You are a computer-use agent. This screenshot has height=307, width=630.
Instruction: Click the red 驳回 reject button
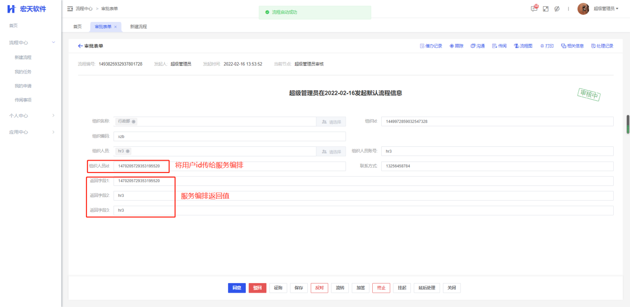[x=257, y=288]
